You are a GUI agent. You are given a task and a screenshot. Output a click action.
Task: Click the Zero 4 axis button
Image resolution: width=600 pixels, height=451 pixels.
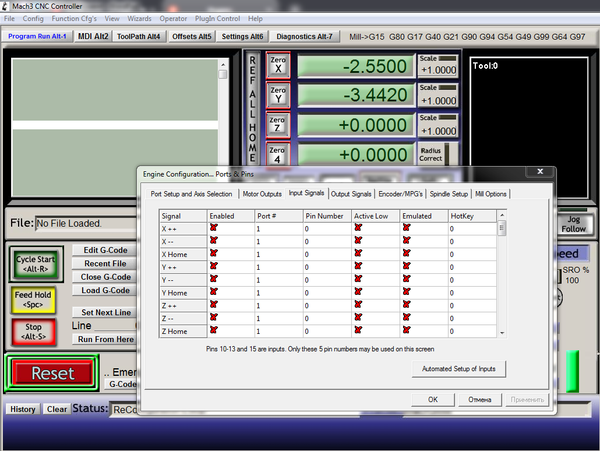click(277, 154)
